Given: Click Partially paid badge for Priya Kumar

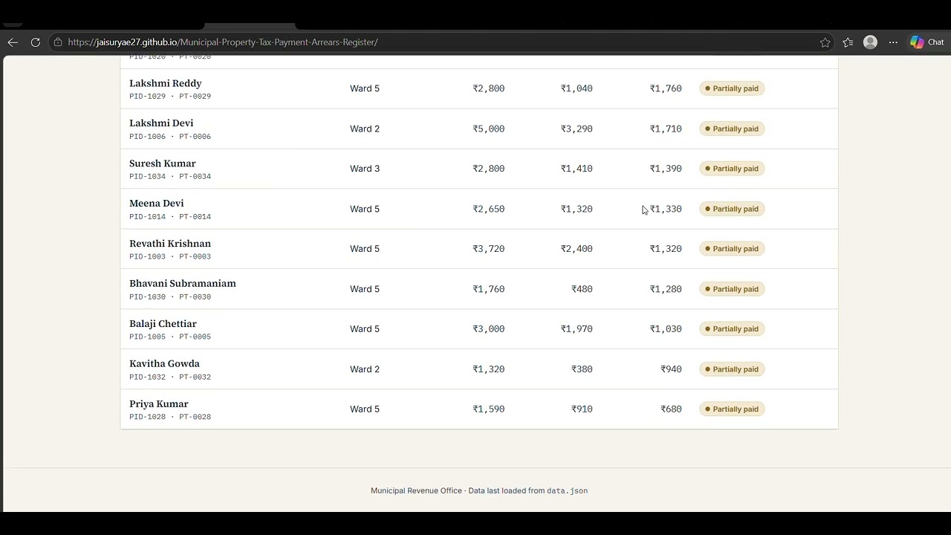Looking at the screenshot, I should click(x=732, y=409).
